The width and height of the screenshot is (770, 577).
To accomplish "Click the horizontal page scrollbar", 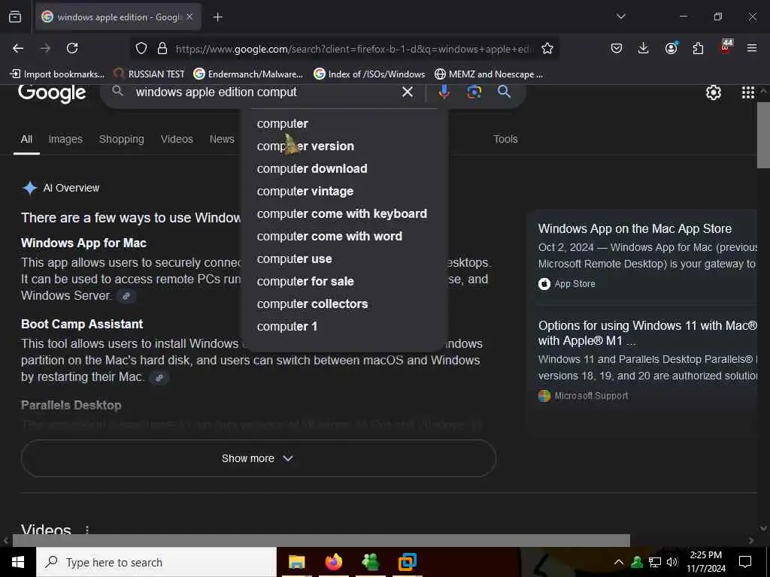I will pyautogui.click(x=321, y=540).
